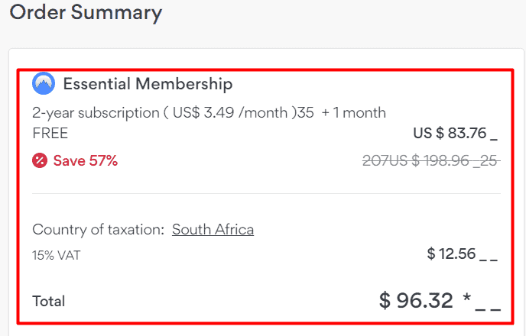Click the US $ 83.76 subscription price
This screenshot has height=336, width=526.
[x=450, y=134]
